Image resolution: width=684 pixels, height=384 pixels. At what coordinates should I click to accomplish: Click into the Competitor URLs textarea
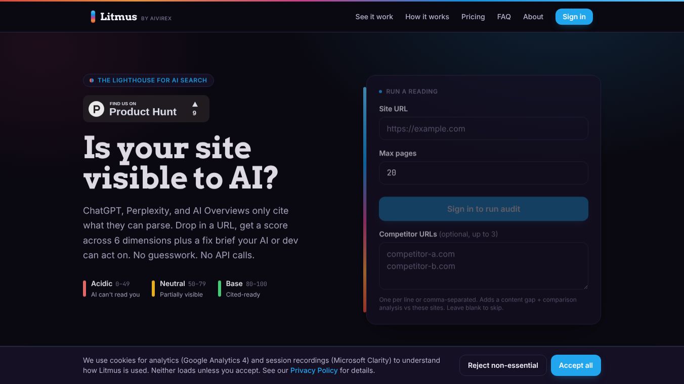(x=484, y=266)
